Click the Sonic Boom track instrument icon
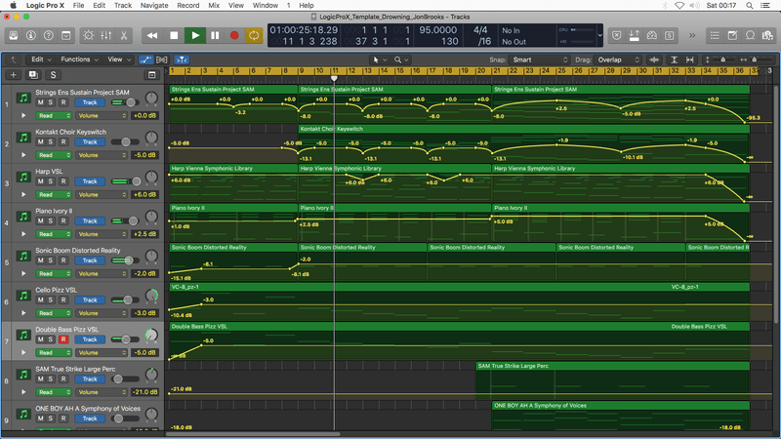This screenshot has width=781, height=439. (x=23, y=256)
